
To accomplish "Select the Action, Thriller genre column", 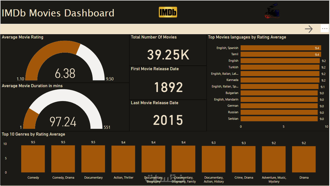I will click(x=123, y=159).
